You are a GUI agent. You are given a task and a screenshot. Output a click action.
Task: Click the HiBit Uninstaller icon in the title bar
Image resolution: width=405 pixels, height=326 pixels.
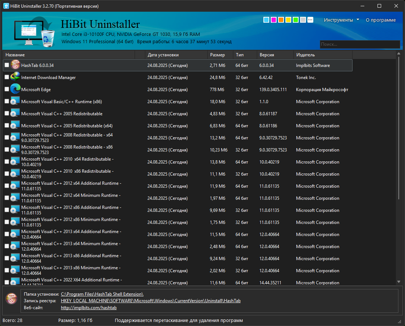click(x=6, y=6)
